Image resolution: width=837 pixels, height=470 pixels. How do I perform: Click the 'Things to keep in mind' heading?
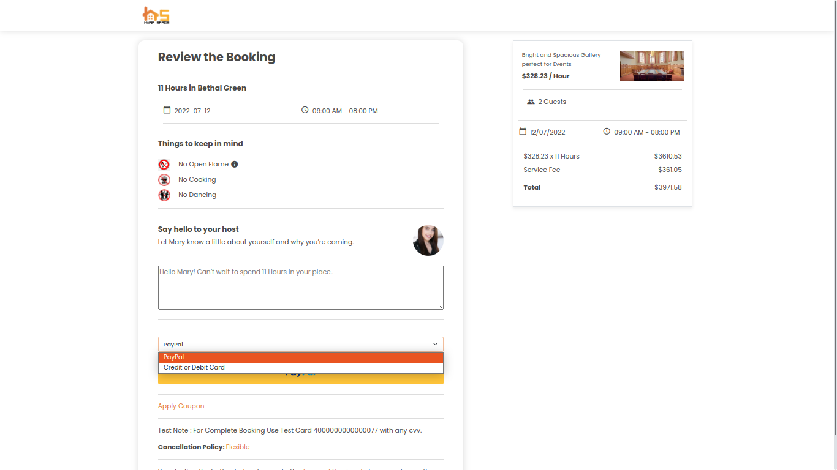tap(200, 144)
